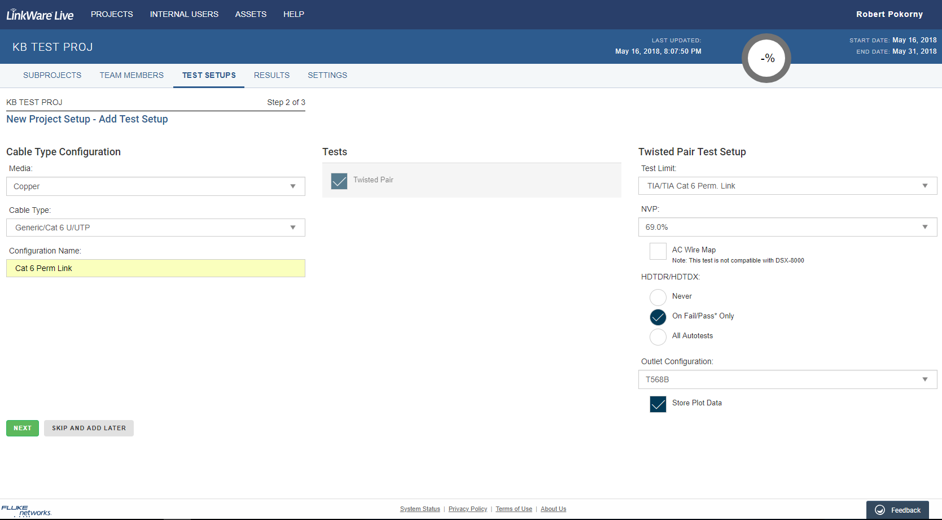This screenshot has width=942, height=520.
Task: Open the Terms of Use link
Action: click(514, 509)
